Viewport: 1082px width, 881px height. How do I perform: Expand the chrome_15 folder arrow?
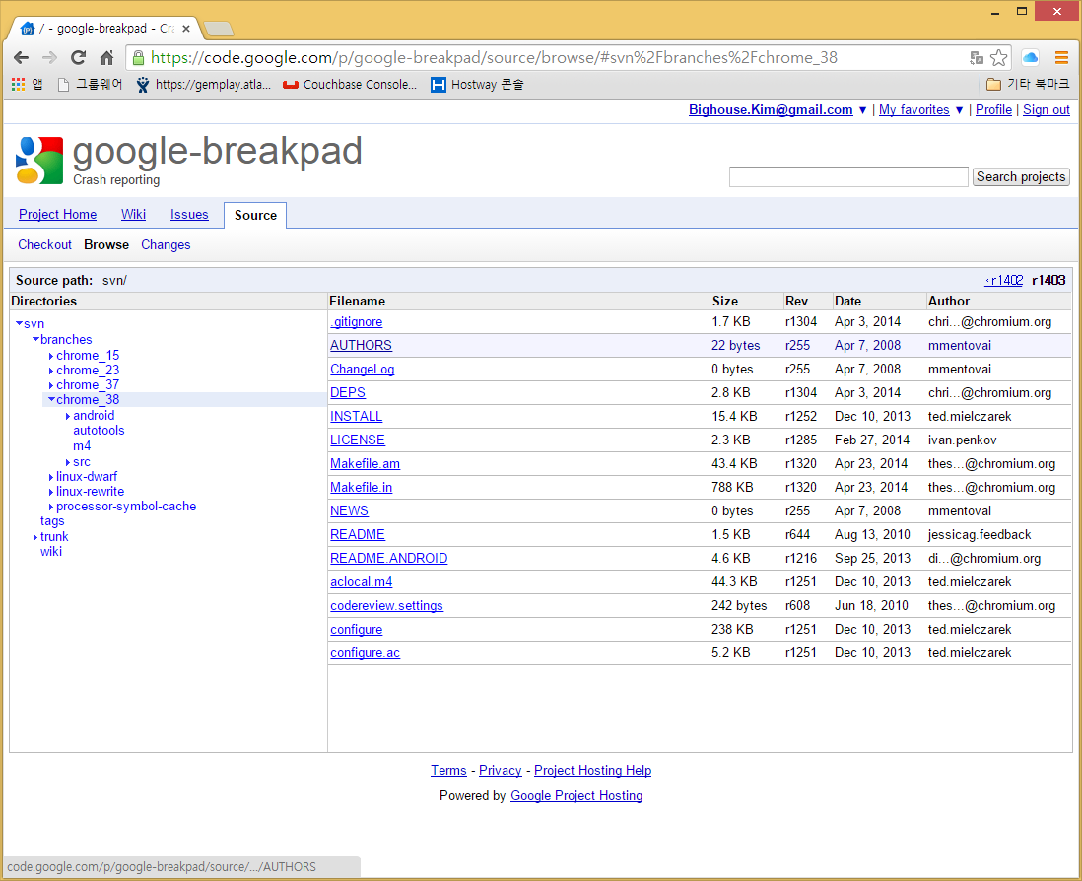click(x=51, y=356)
